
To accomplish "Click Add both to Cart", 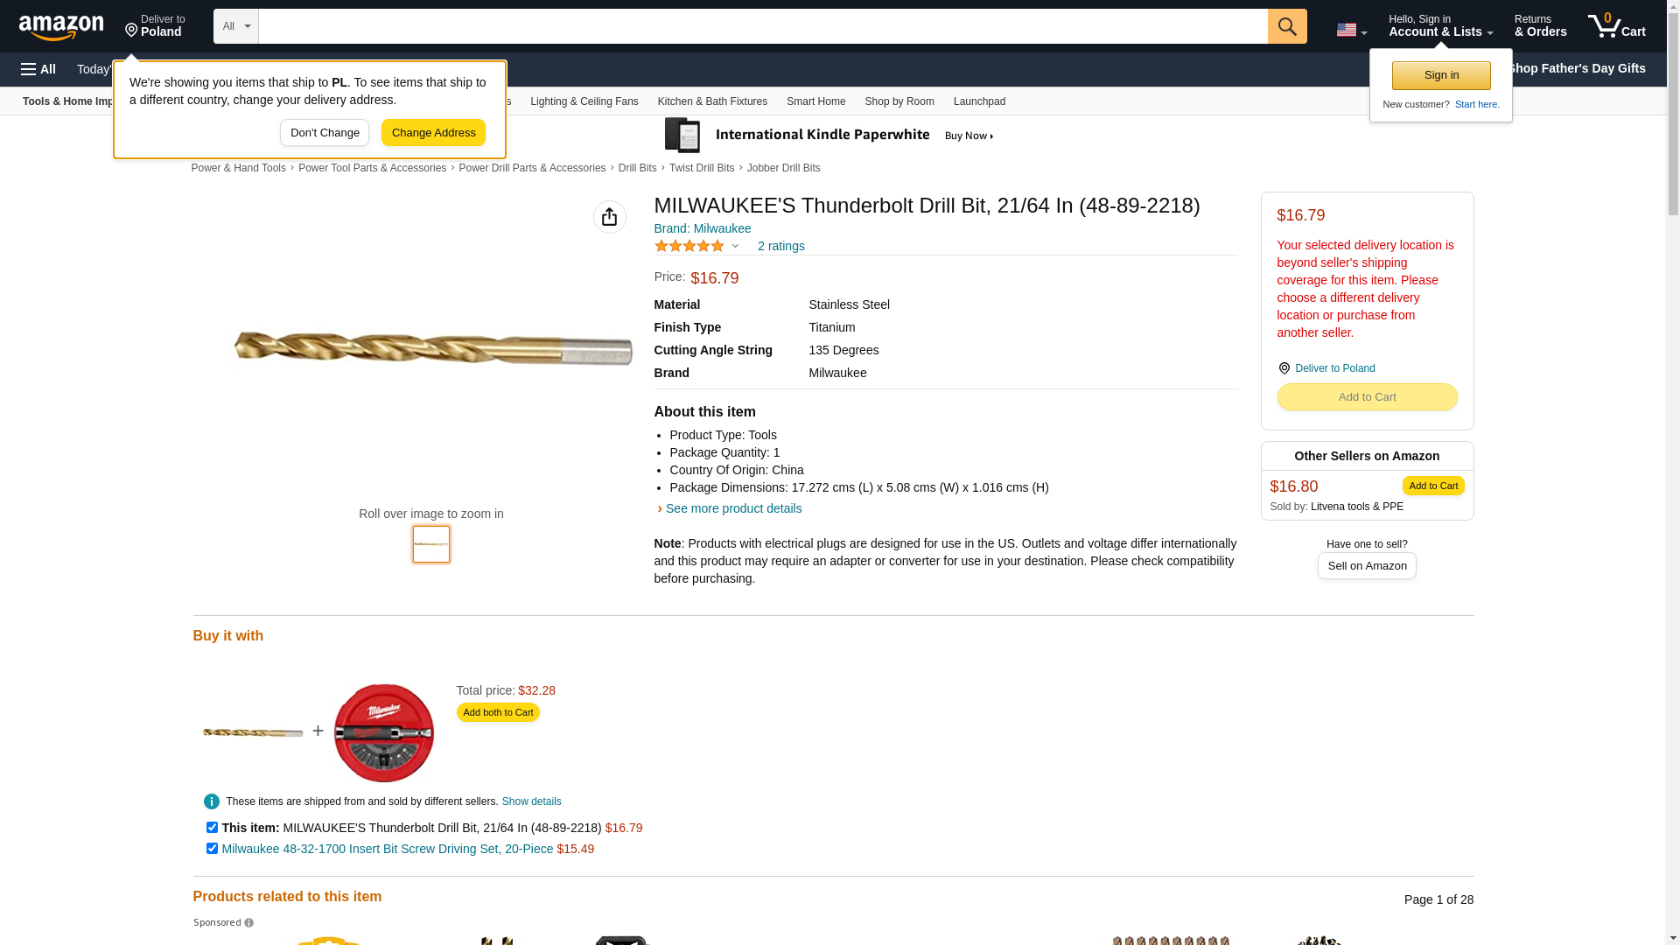I will pos(498,712).
